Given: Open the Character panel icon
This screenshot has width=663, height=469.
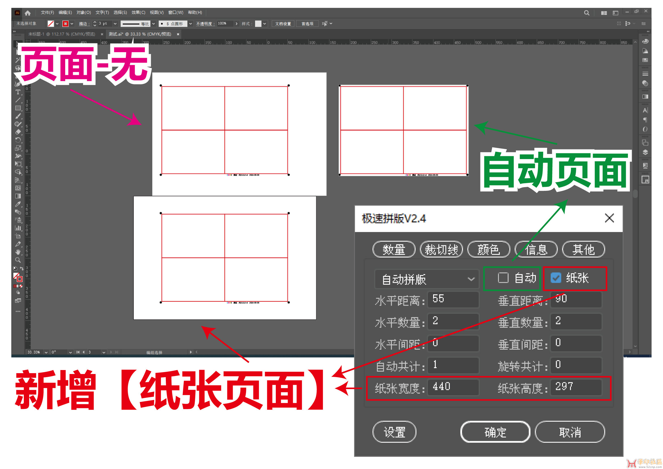Looking at the screenshot, I should (646, 110).
